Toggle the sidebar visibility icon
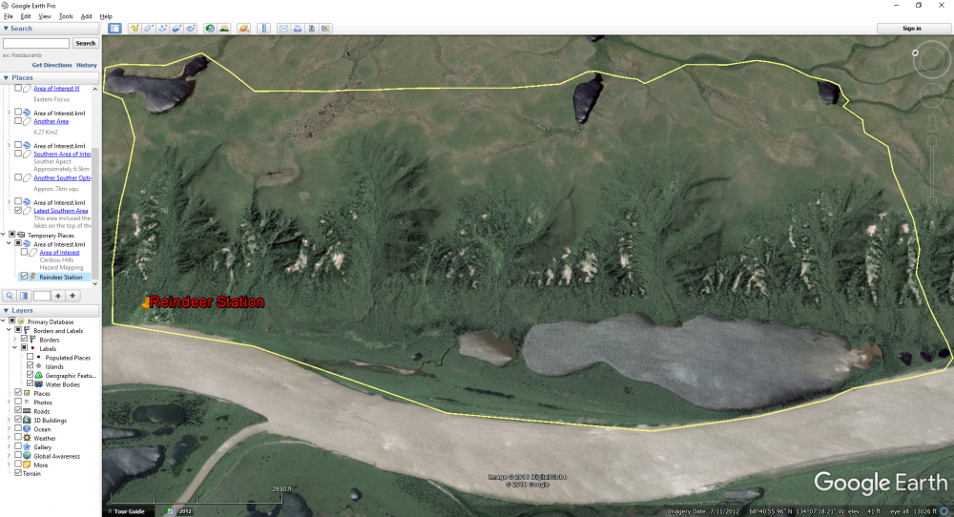This screenshot has height=517, width=954. coord(114,28)
